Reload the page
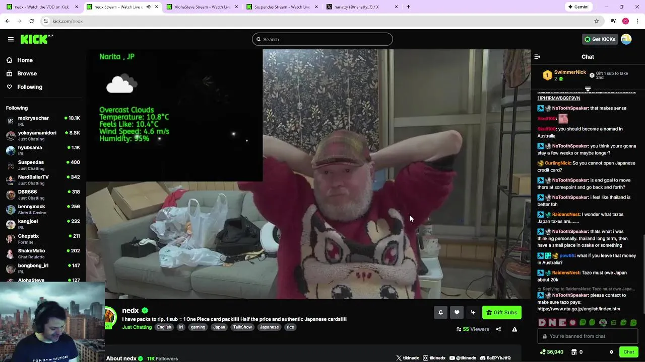645x362 pixels. click(31, 21)
